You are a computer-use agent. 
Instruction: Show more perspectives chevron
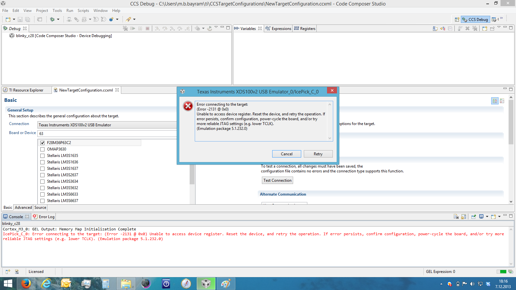(501, 18)
